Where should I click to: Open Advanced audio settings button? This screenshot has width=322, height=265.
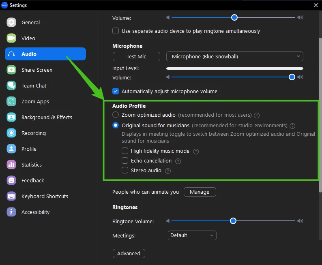click(129, 253)
